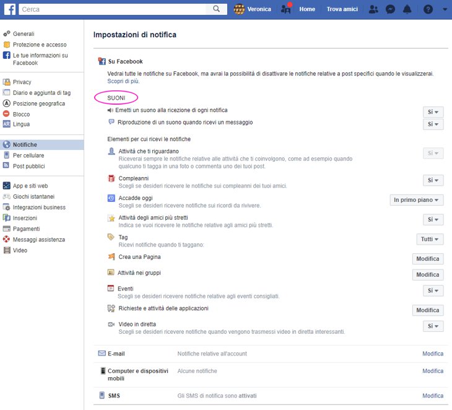Click the Video in diretta camera icon
This screenshot has width=452, height=410.
(111, 325)
